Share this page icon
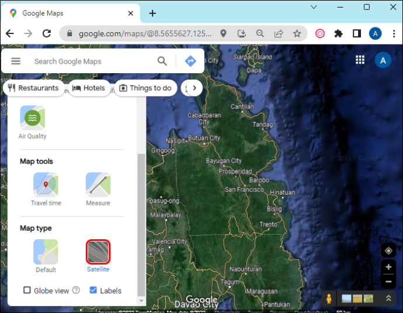The image size is (403, 313). click(x=279, y=33)
